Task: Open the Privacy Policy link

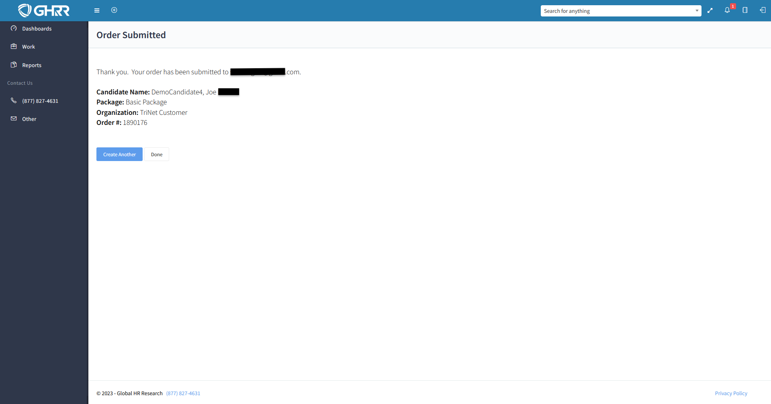Action: pyautogui.click(x=731, y=393)
